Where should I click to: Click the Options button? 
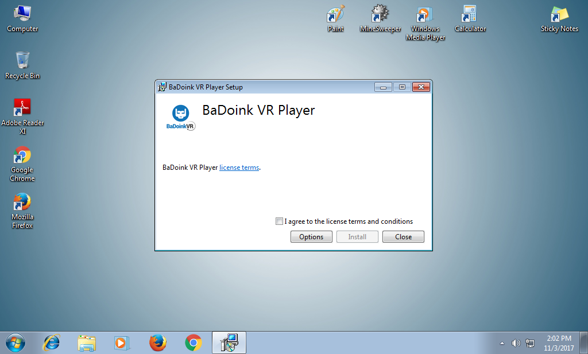click(x=311, y=237)
